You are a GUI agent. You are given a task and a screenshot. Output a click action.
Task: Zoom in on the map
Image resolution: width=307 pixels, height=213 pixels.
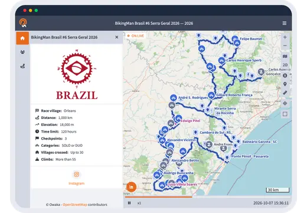tap(285, 37)
